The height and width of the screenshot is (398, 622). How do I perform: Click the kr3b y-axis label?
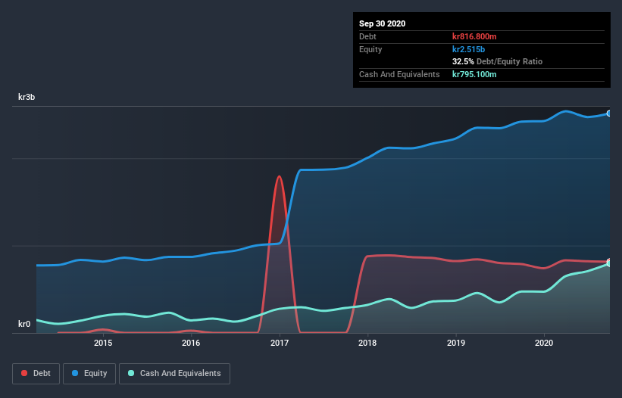pyautogui.click(x=27, y=97)
